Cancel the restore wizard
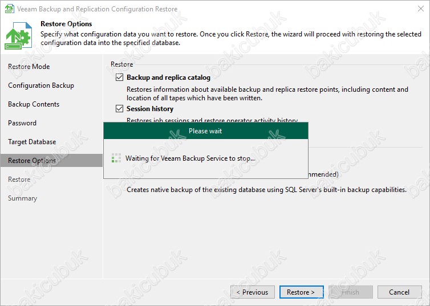 click(x=399, y=292)
